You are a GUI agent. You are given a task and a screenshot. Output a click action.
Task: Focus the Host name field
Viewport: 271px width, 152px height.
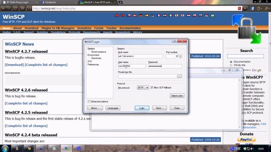[140, 56]
